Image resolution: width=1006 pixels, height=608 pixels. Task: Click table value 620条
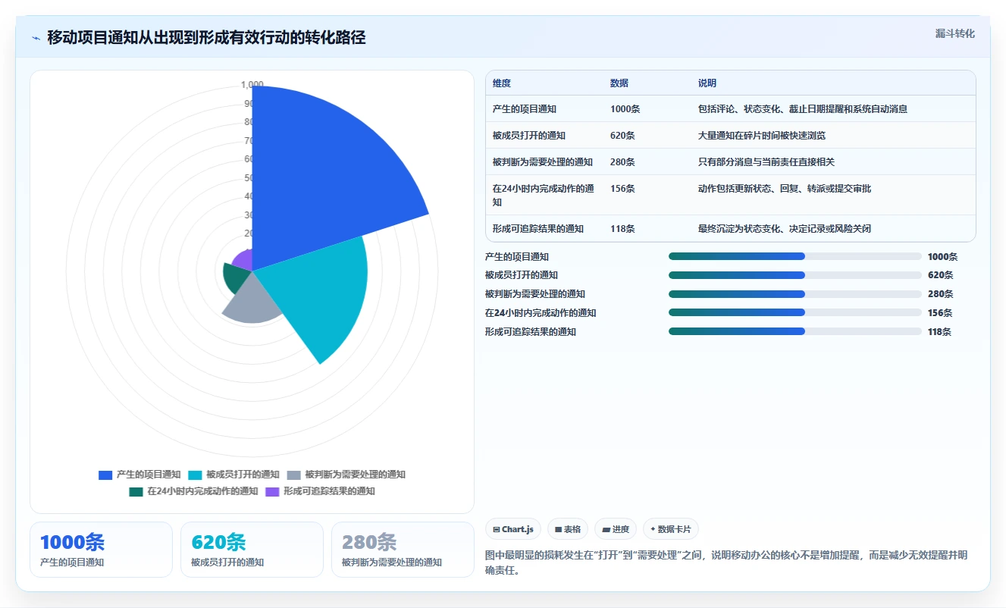623,136
